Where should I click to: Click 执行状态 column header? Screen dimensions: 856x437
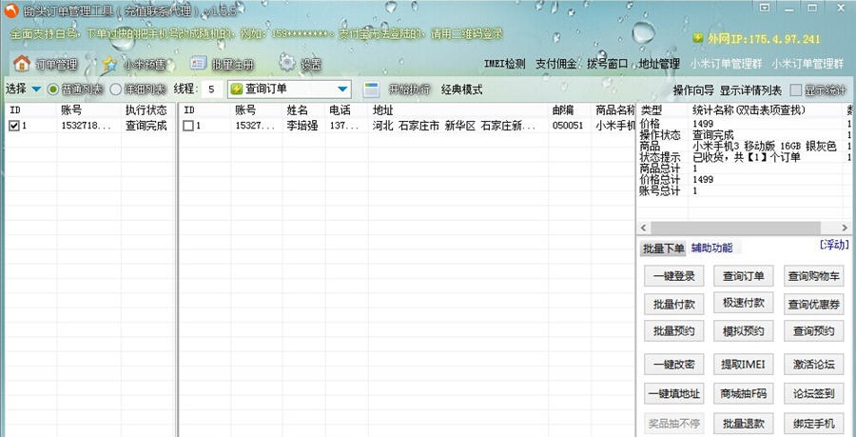(146, 110)
